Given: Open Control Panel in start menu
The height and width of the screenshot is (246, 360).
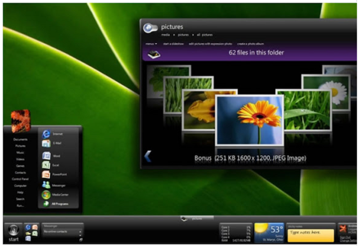Looking at the screenshot, I should tap(20, 179).
